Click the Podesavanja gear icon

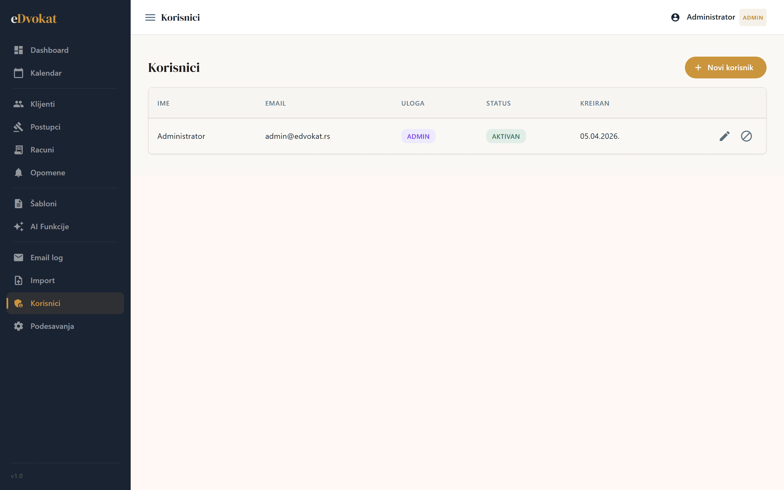pos(19,326)
